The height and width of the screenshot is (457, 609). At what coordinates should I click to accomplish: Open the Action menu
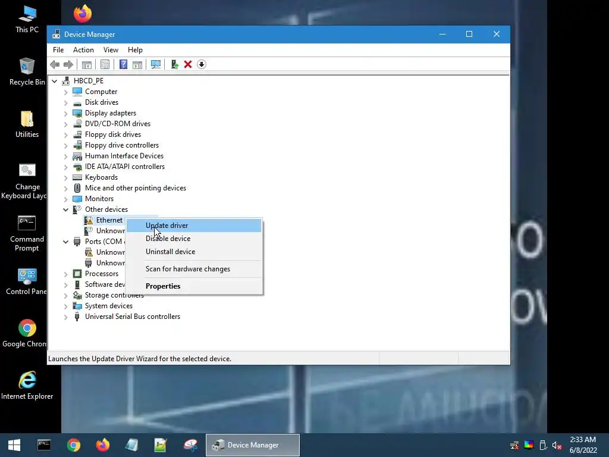[x=83, y=50]
